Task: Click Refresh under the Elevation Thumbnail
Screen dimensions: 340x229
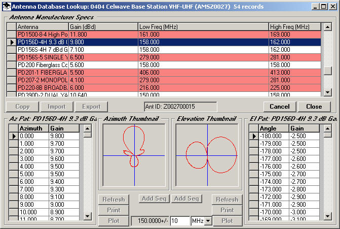Action: click(x=227, y=200)
